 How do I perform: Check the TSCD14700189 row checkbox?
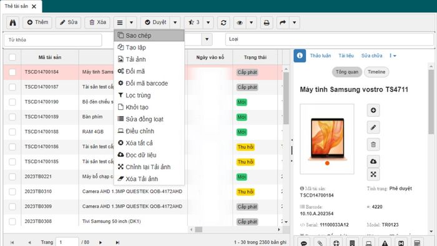(x=12, y=117)
